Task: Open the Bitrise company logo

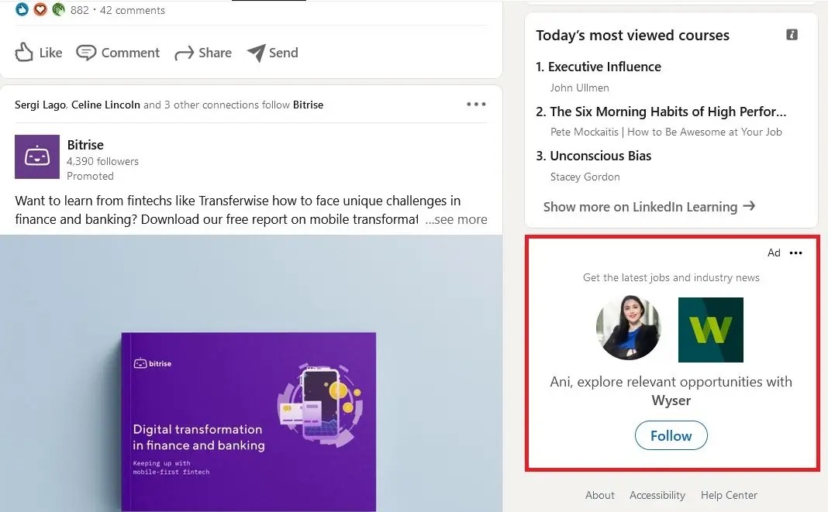Action: [36, 156]
